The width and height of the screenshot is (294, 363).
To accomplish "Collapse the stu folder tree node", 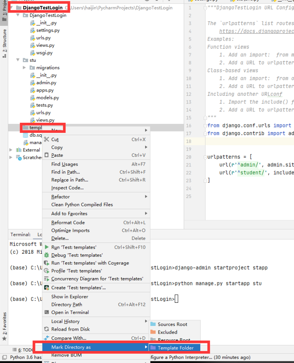I will [18, 60].
